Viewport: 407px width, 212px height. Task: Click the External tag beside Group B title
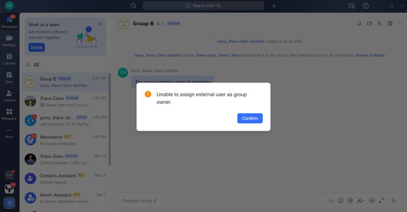pyautogui.click(x=173, y=24)
